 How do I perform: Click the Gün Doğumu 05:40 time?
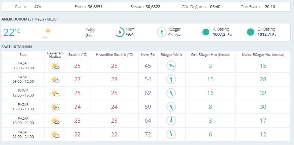(x=215, y=7)
